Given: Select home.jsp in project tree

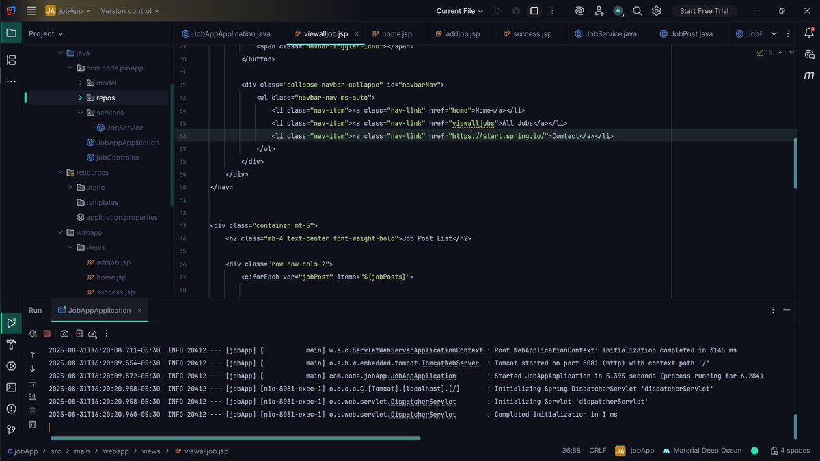Looking at the screenshot, I should [x=106, y=277].
